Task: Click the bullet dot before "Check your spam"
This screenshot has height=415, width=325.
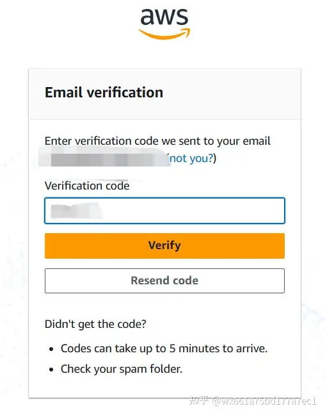Action: click(51, 370)
